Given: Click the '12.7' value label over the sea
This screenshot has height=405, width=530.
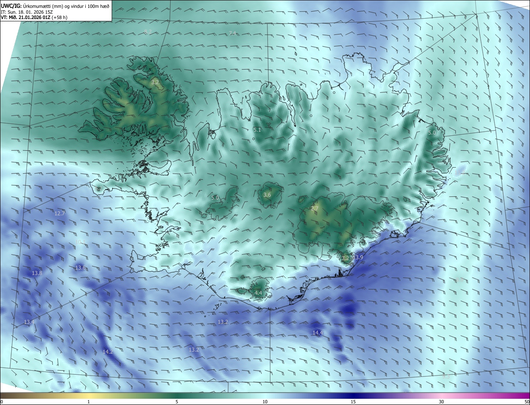Looking at the screenshot, I should [x=60, y=214].
